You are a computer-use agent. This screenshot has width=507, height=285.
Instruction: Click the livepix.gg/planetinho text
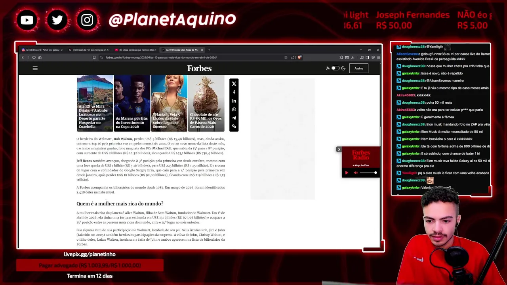pos(90,254)
